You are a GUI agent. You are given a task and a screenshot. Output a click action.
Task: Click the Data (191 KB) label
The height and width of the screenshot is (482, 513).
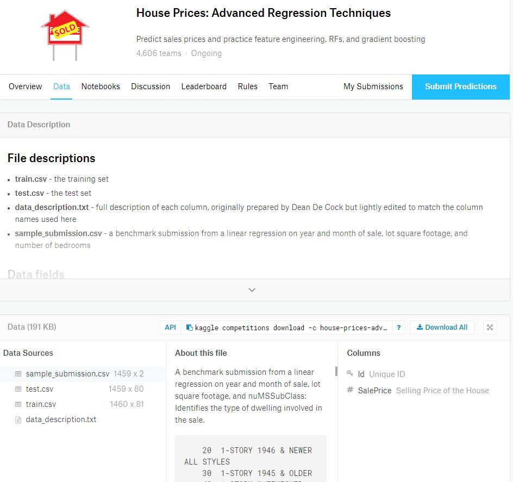pos(32,327)
